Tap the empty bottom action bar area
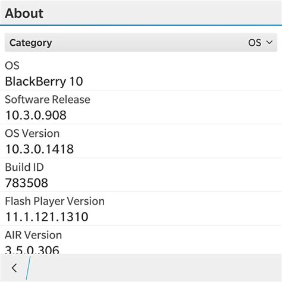 coord(156,268)
